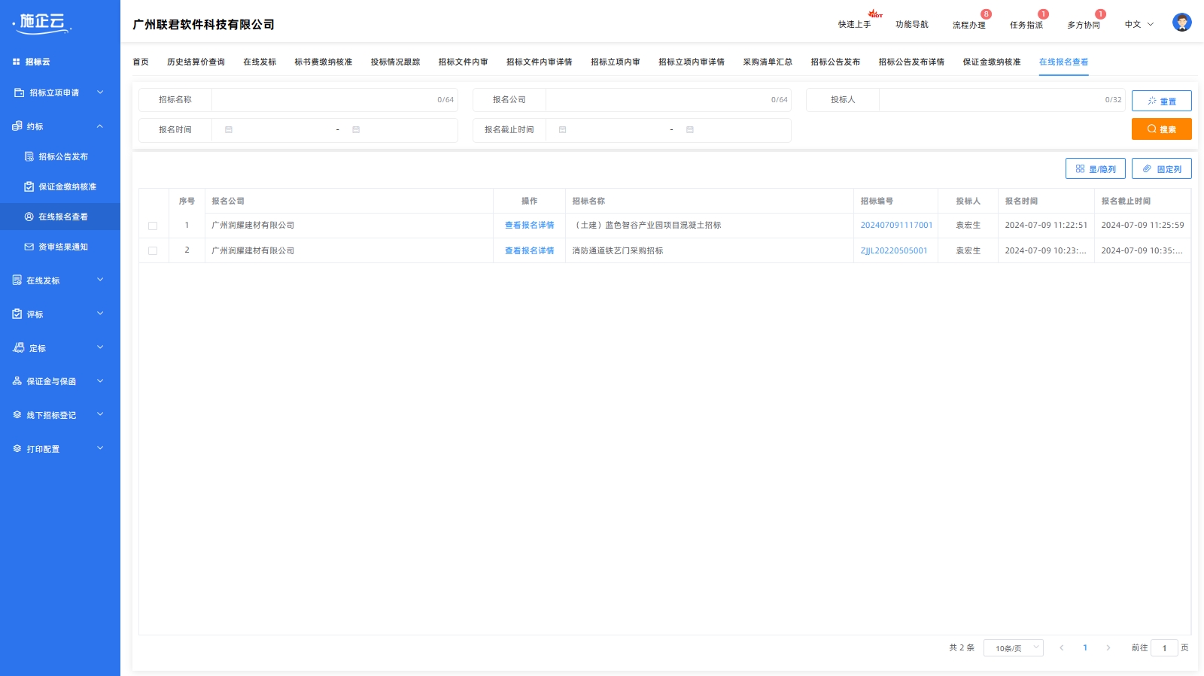Open 查看报名详情 for row 1

click(x=529, y=225)
